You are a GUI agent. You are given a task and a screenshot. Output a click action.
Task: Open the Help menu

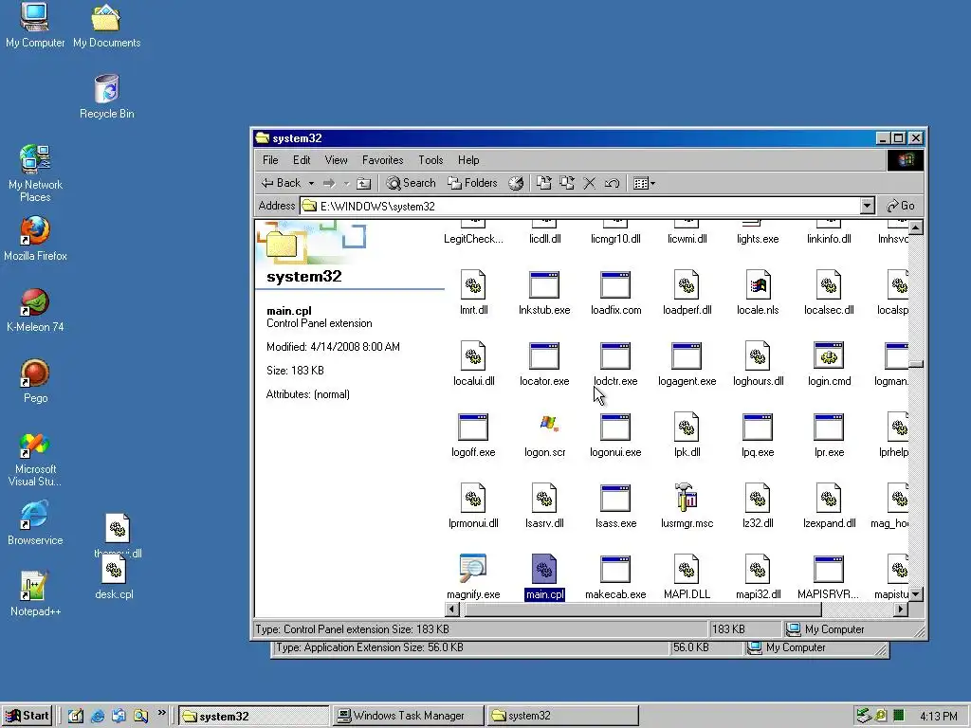click(468, 160)
